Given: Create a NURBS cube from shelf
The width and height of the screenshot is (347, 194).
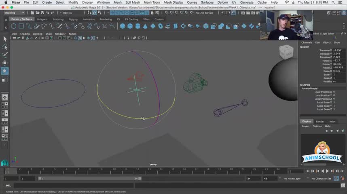Looking at the screenshot, I should pyautogui.click(x=130, y=26).
